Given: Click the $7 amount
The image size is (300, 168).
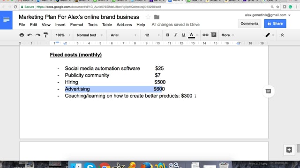Looking at the screenshot, I should point(157,76).
